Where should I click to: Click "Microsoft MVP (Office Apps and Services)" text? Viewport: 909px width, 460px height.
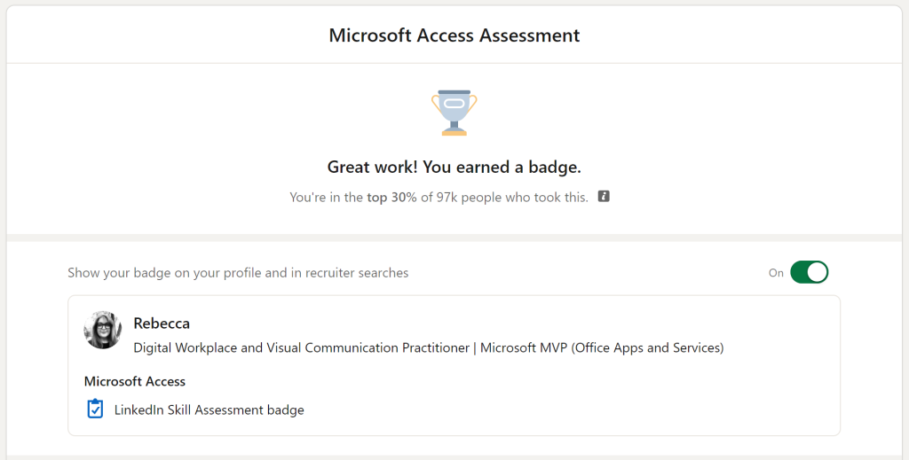(x=602, y=348)
